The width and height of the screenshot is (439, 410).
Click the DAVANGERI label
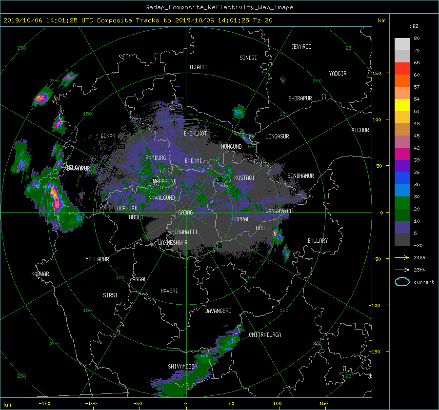218,311
